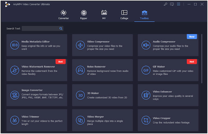The width and height of the screenshot is (208, 134).
Task: Click the Video Trimmer scissors icon
Action: click(x=15, y=120)
